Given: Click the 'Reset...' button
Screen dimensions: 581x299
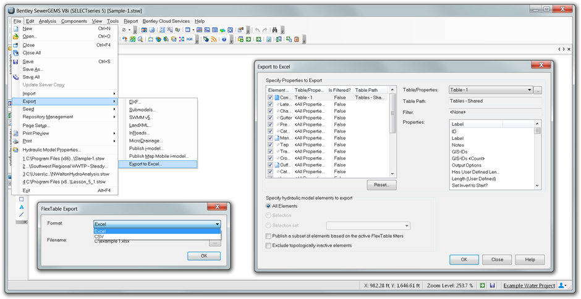Looking at the screenshot, I should [x=381, y=185].
